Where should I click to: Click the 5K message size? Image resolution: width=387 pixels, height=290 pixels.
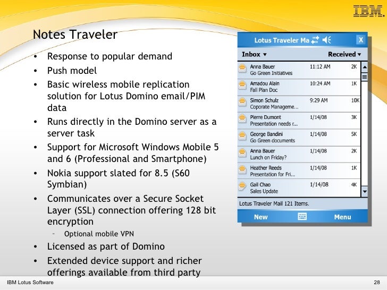click(354, 134)
